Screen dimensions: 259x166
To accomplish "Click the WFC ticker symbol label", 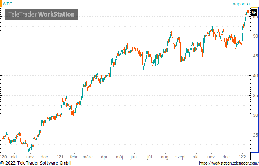I will tap(8, 4).
